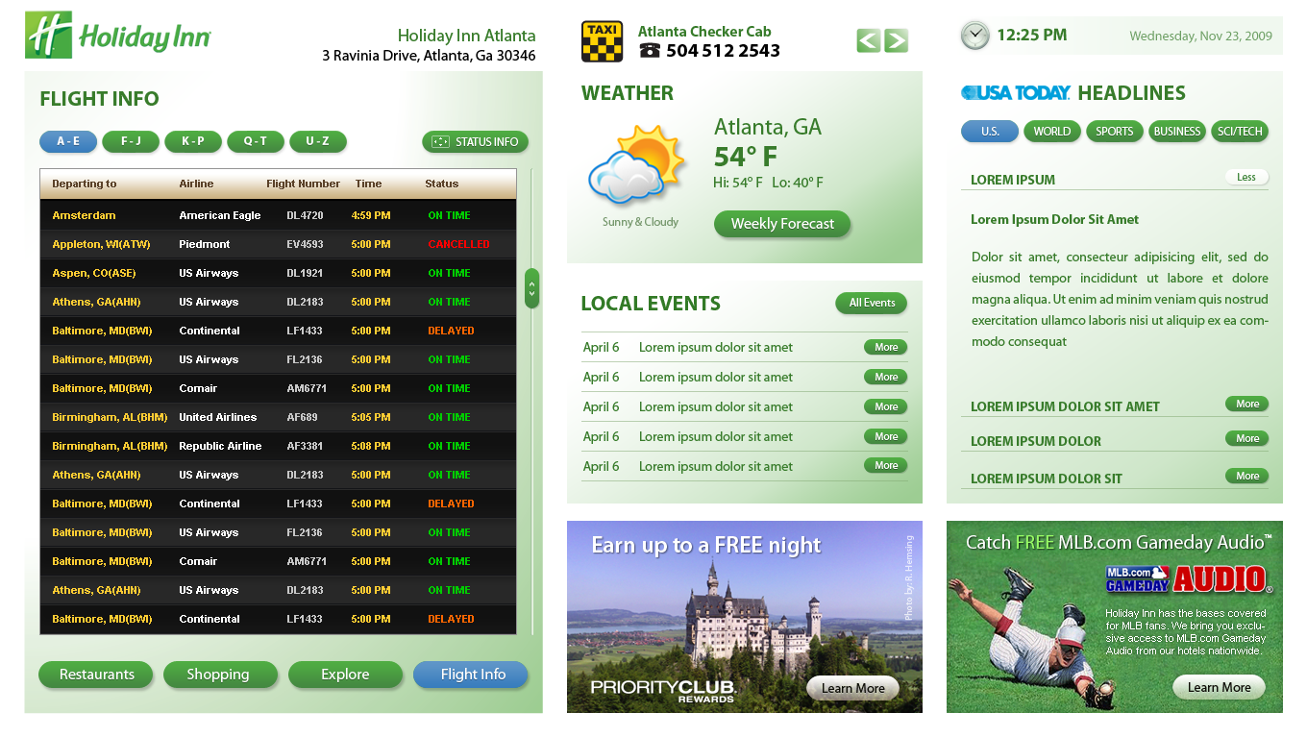Open More for first April 6 event
Viewport: 1307px width, 737px height.
click(x=886, y=347)
